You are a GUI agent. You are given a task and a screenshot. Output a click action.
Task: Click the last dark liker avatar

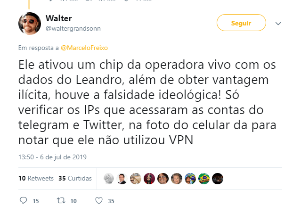click(218, 179)
